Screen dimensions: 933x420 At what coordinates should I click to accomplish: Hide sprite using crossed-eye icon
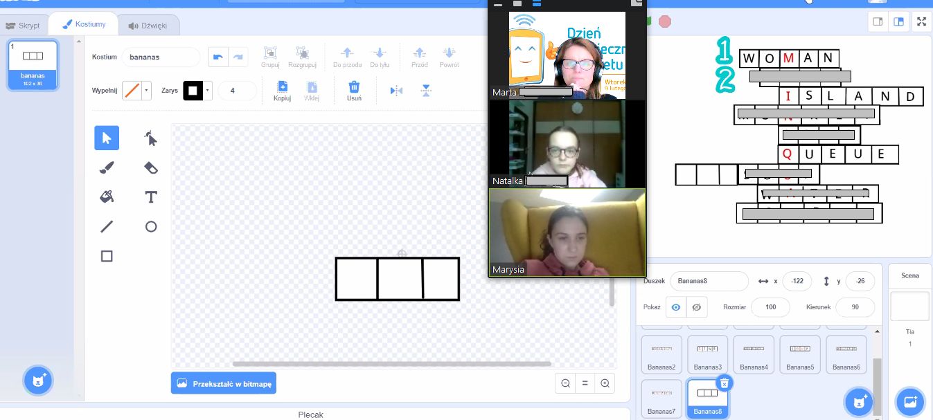(697, 307)
